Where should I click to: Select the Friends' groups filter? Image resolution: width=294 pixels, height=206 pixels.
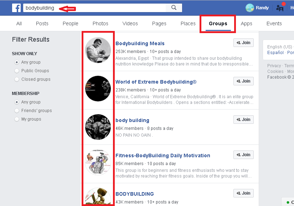(x=17, y=111)
